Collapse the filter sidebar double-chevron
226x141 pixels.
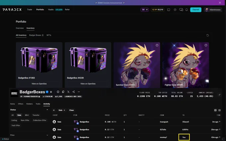[54, 110]
